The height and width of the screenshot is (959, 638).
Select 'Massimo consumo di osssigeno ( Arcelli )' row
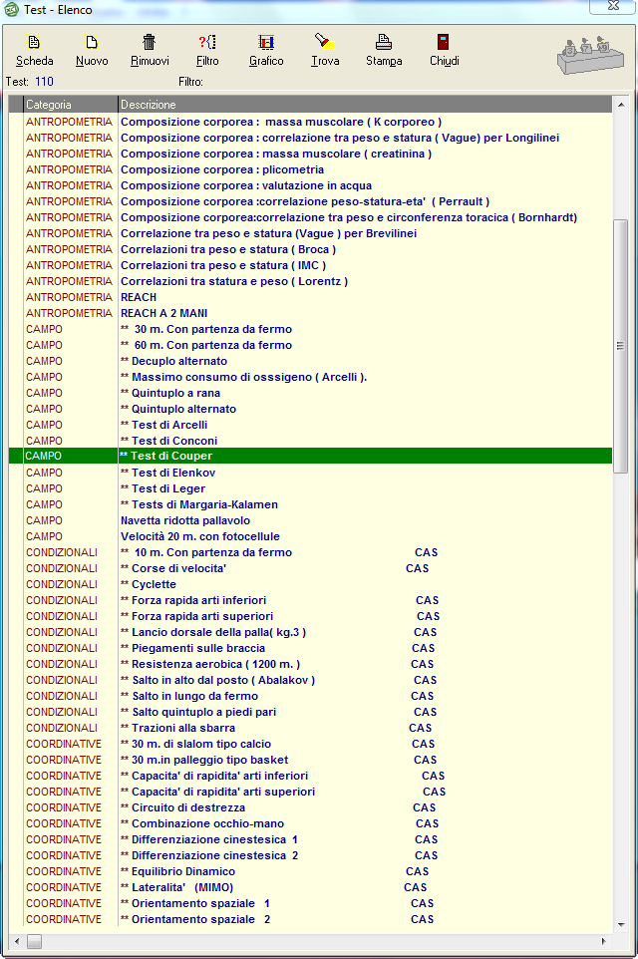(x=310, y=377)
